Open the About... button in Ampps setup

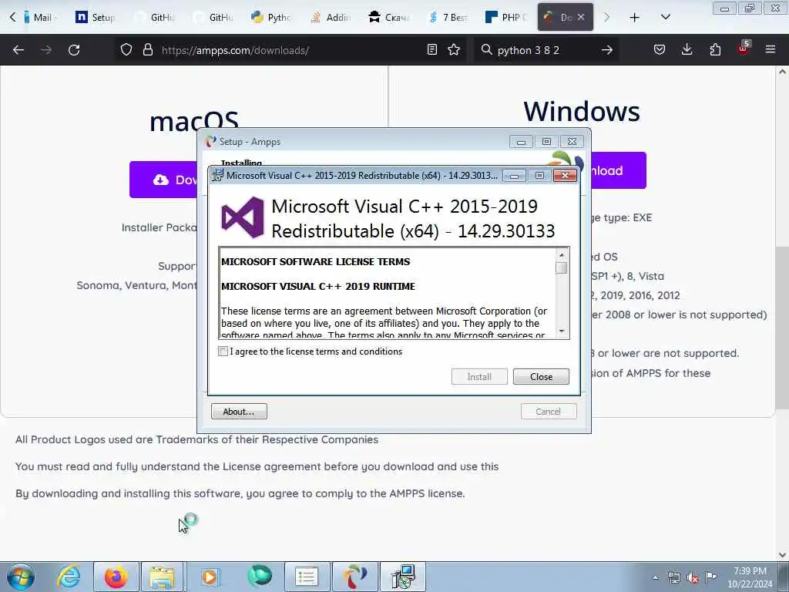tap(239, 412)
